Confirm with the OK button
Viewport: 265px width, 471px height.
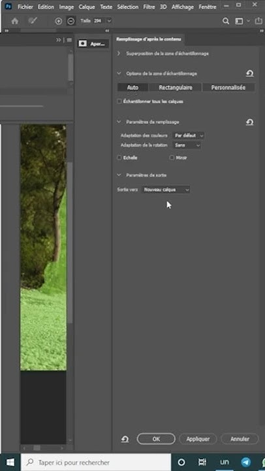(156, 439)
